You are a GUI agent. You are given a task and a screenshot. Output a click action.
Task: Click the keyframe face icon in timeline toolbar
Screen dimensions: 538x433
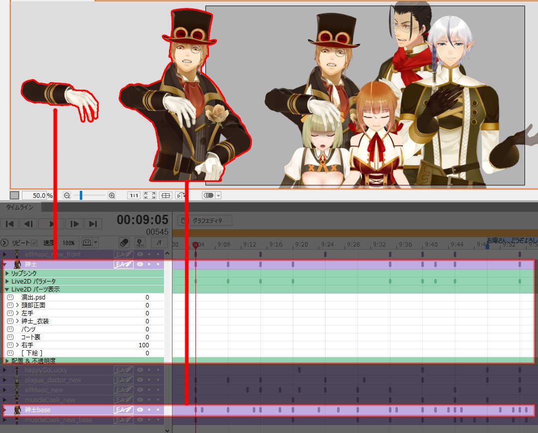coord(87,243)
